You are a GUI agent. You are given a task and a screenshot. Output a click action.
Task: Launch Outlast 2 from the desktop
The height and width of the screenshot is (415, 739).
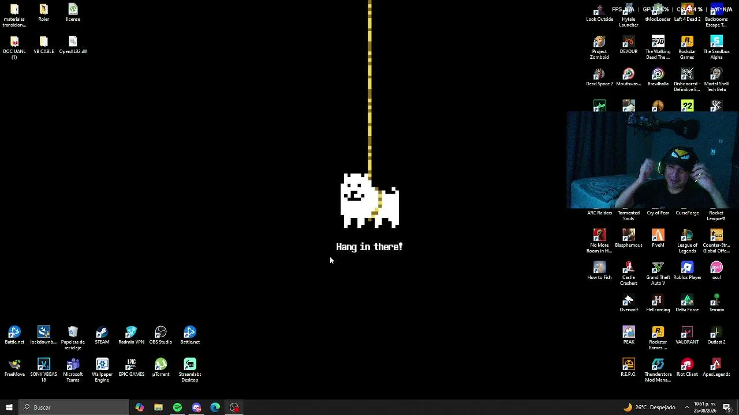[716, 335]
